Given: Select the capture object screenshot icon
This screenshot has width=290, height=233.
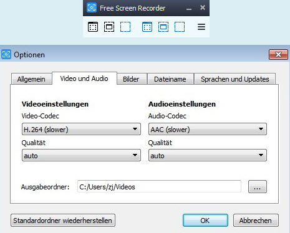Looking at the screenshot, I should 109,27.
